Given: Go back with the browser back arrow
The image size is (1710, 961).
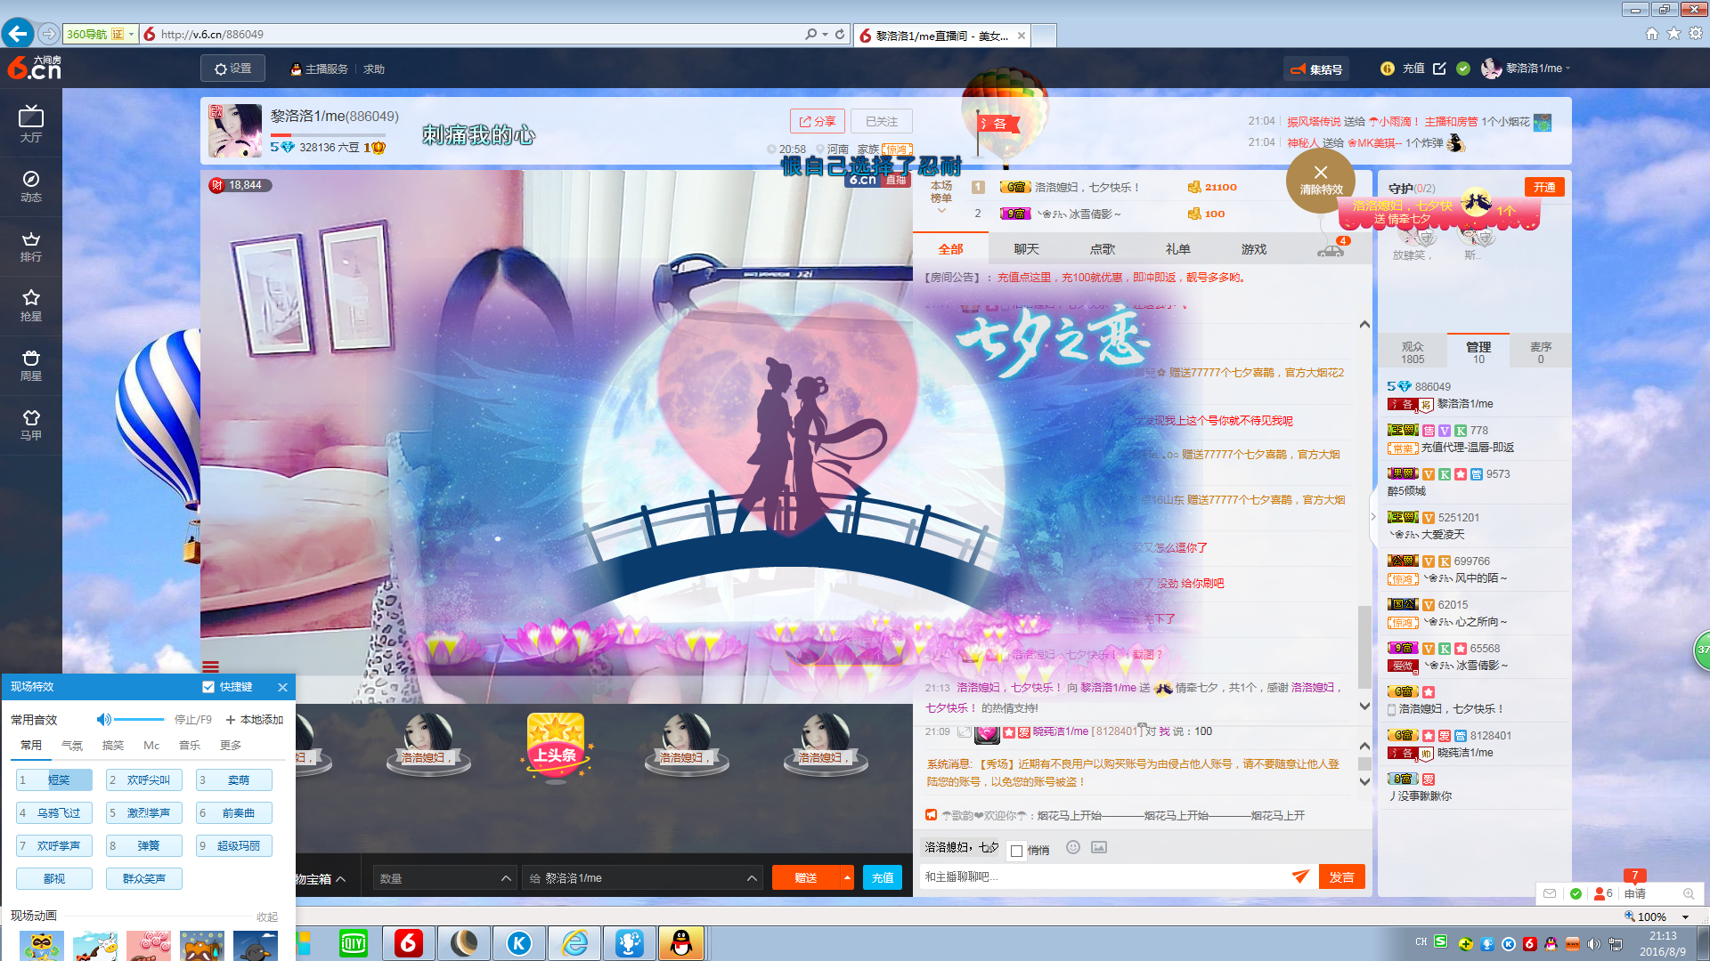Looking at the screenshot, I should click(18, 34).
